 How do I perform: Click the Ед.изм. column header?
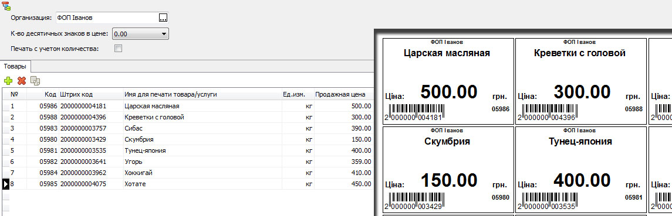[x=298, y=94]
